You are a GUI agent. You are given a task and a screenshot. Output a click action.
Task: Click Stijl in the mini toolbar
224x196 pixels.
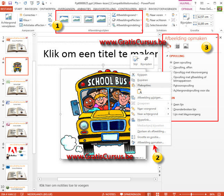point(135,61)
